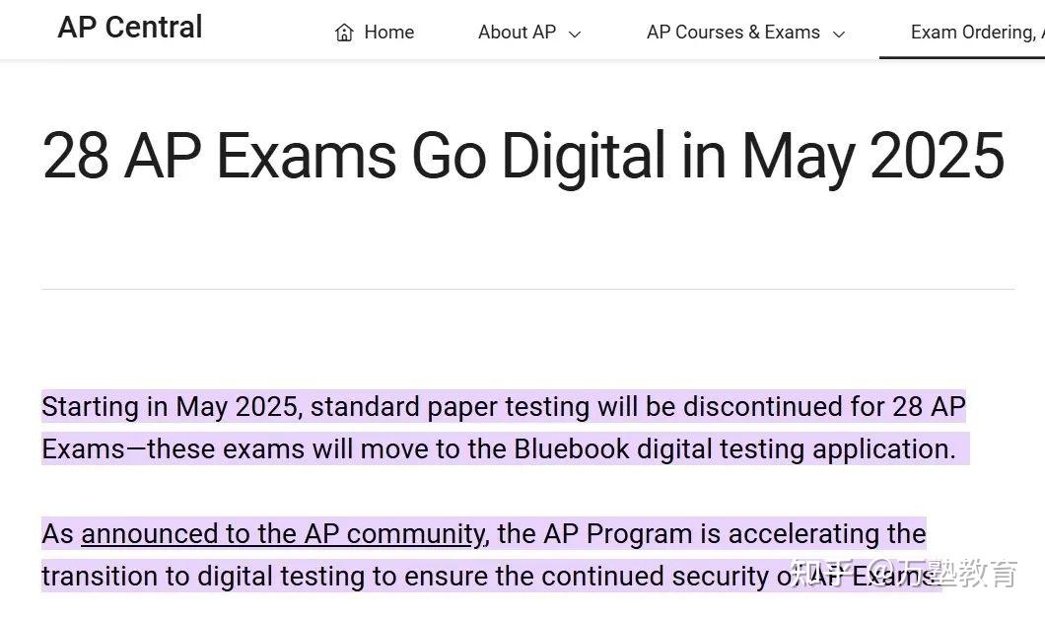Click 'May 2025' in the page title
This screenshot has width=1045, height=617.
coord(872,156)
